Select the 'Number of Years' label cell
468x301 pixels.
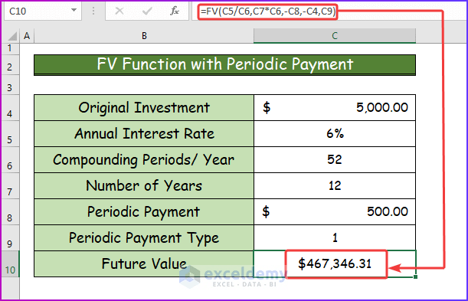point(144,185)
